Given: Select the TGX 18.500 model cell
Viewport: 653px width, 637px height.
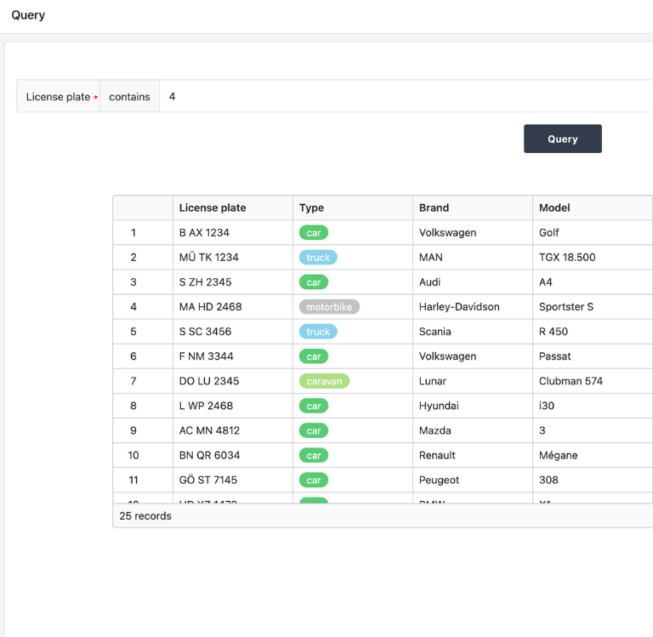Looking at the screenshot, I should tap(593, 258).
